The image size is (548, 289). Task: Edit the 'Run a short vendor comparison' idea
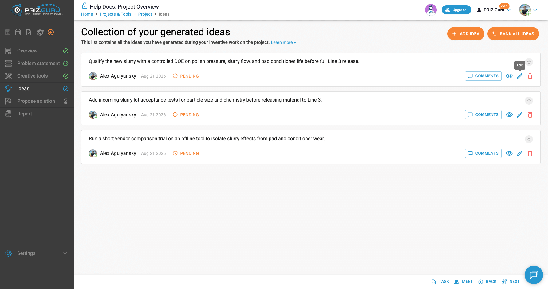pos(520,153)
